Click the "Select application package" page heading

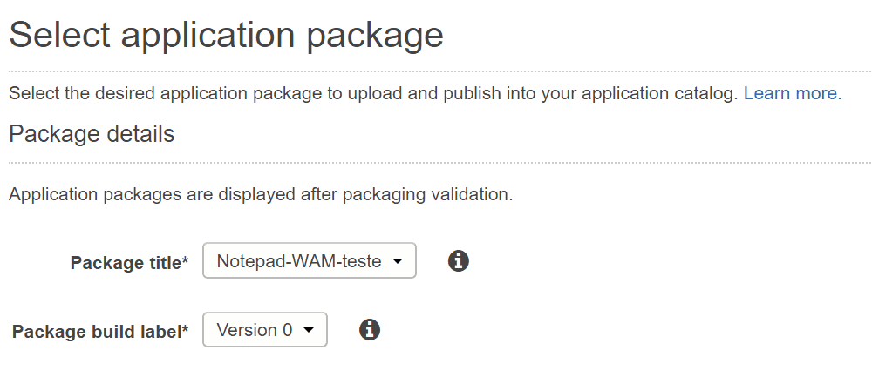pos(226,36)
